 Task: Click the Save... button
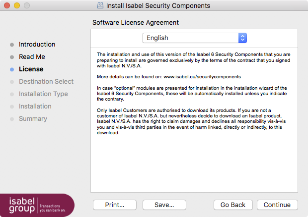pos(164,205)
